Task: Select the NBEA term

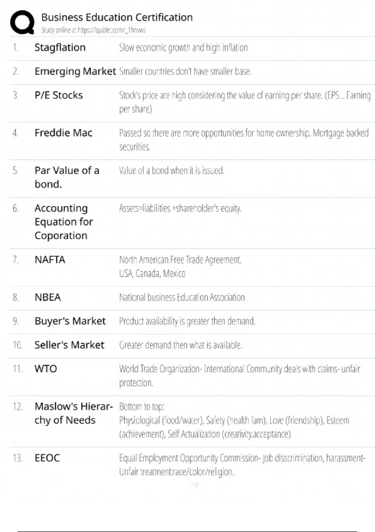Action: click(47, 297)
